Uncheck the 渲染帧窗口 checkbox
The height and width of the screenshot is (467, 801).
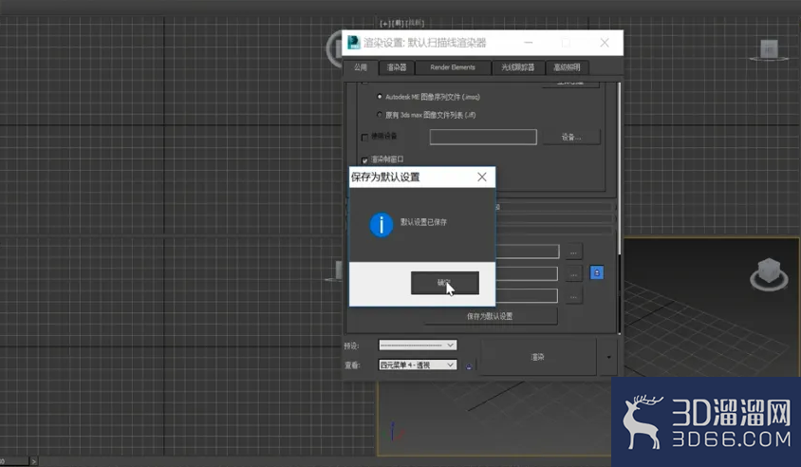[364, 160]
